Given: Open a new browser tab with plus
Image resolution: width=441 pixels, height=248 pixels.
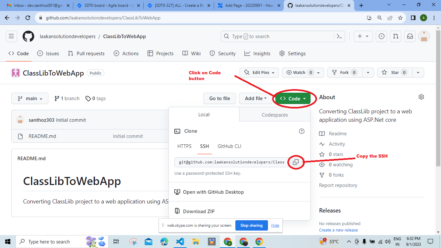Looking at the screenshot, I should 361,5.
